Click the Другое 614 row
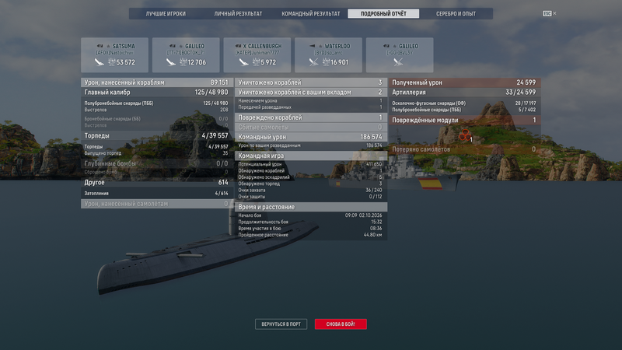Screen dimensions: 622x350 pos(157,183)
